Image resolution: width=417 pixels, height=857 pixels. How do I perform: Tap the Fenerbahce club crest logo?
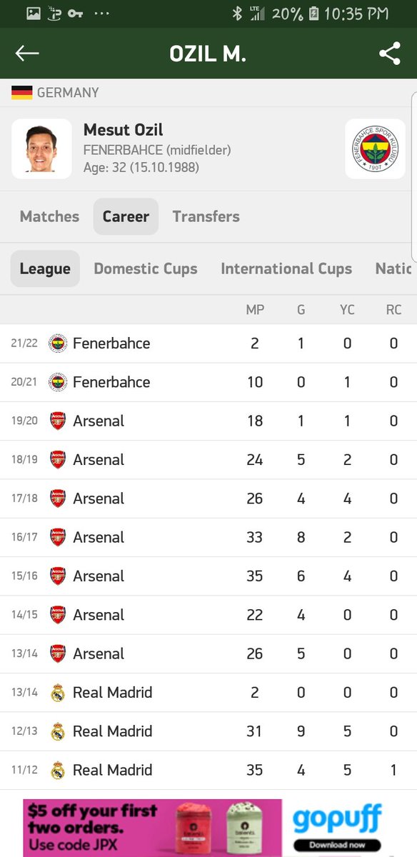[375, 149]
